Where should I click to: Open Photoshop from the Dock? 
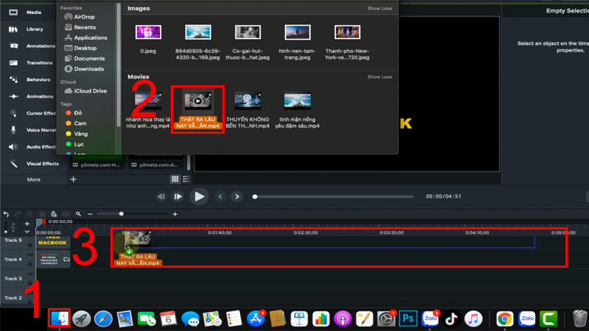point(408,319)
